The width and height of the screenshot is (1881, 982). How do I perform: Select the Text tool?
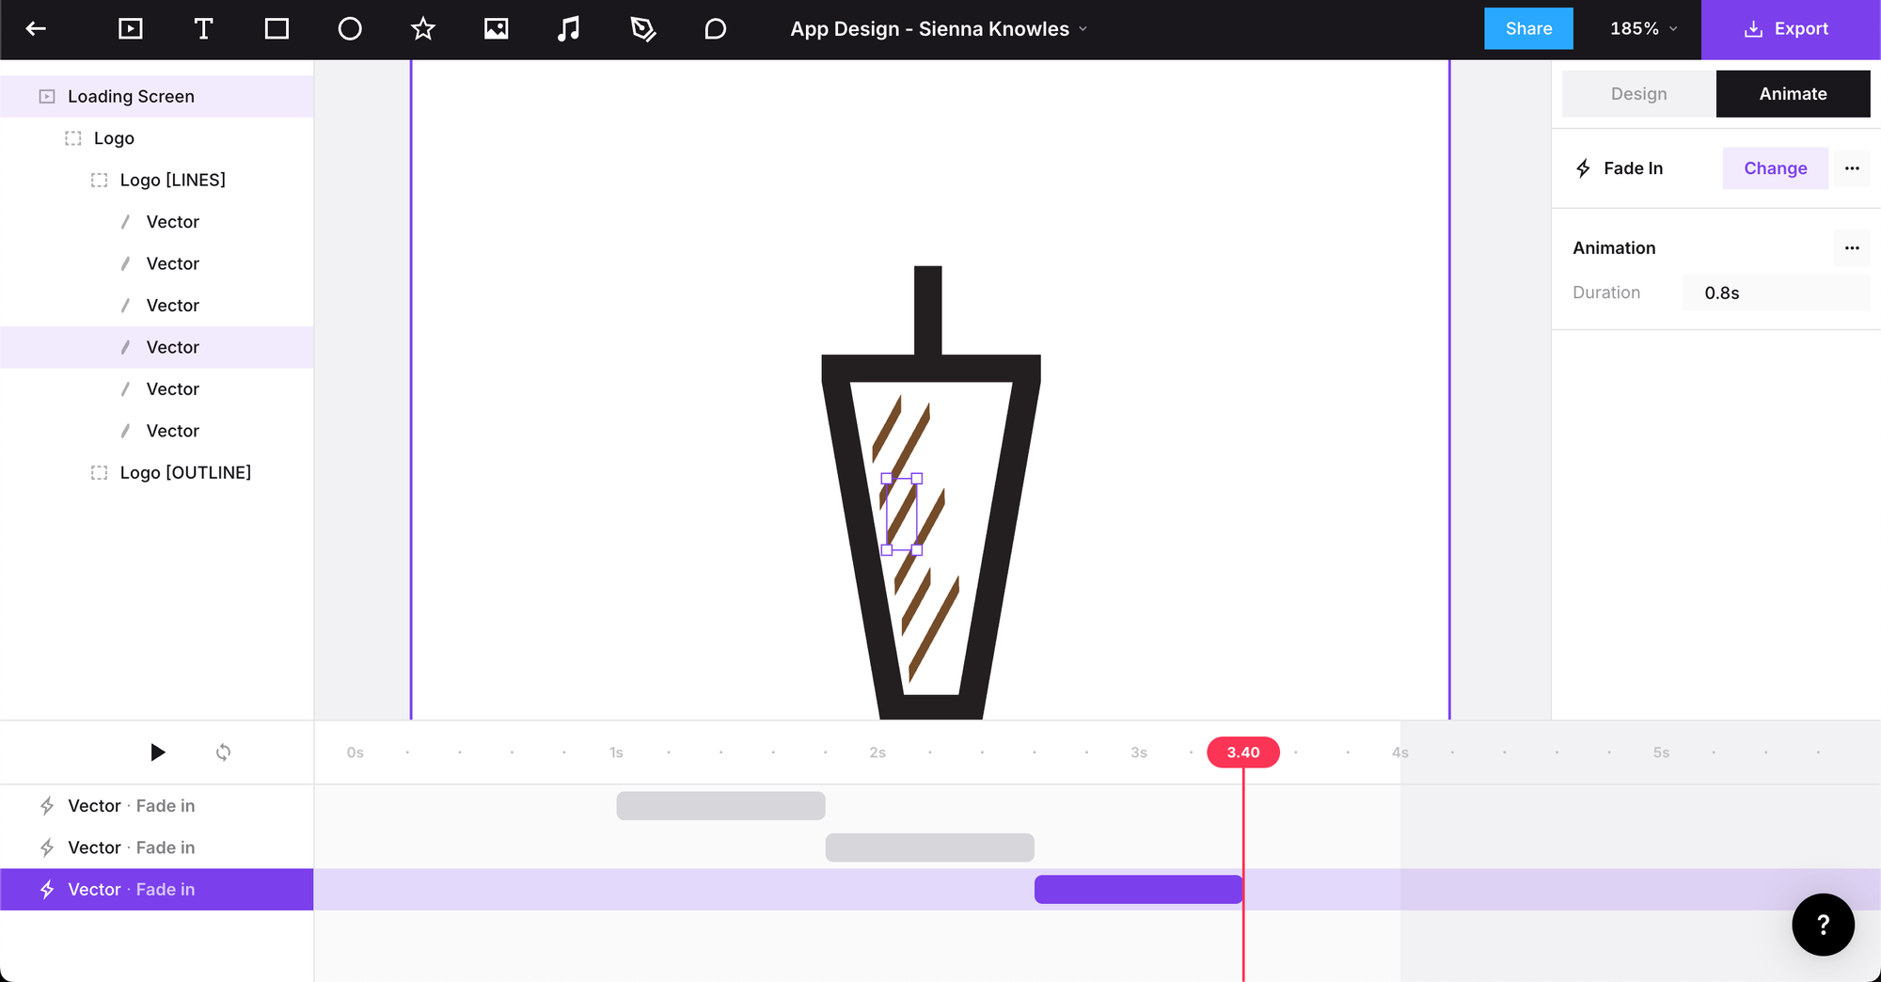[x=203, y=29]
